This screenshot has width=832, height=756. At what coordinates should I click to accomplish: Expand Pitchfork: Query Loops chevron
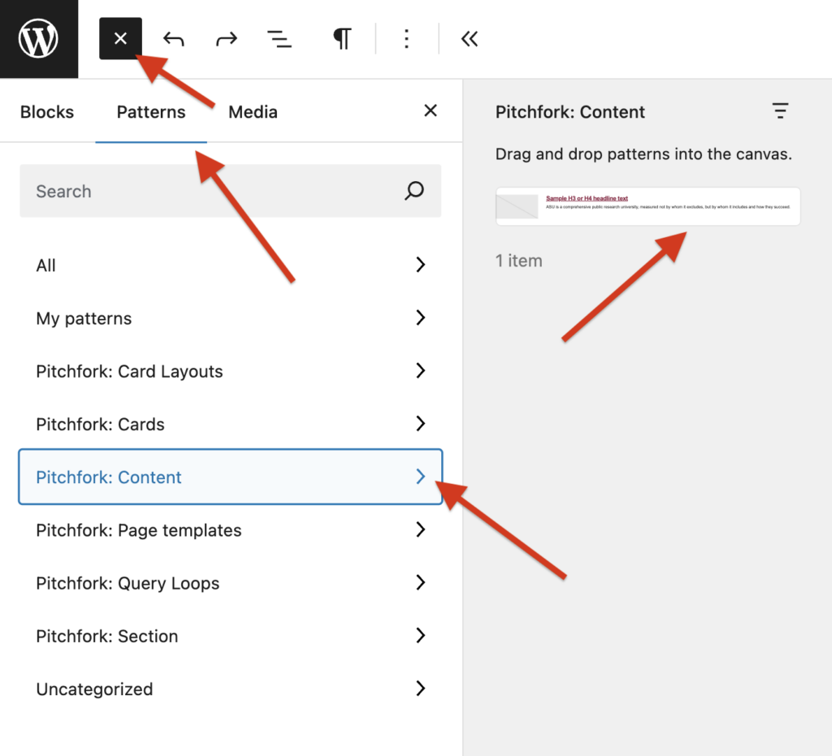[x=420, y=583]
